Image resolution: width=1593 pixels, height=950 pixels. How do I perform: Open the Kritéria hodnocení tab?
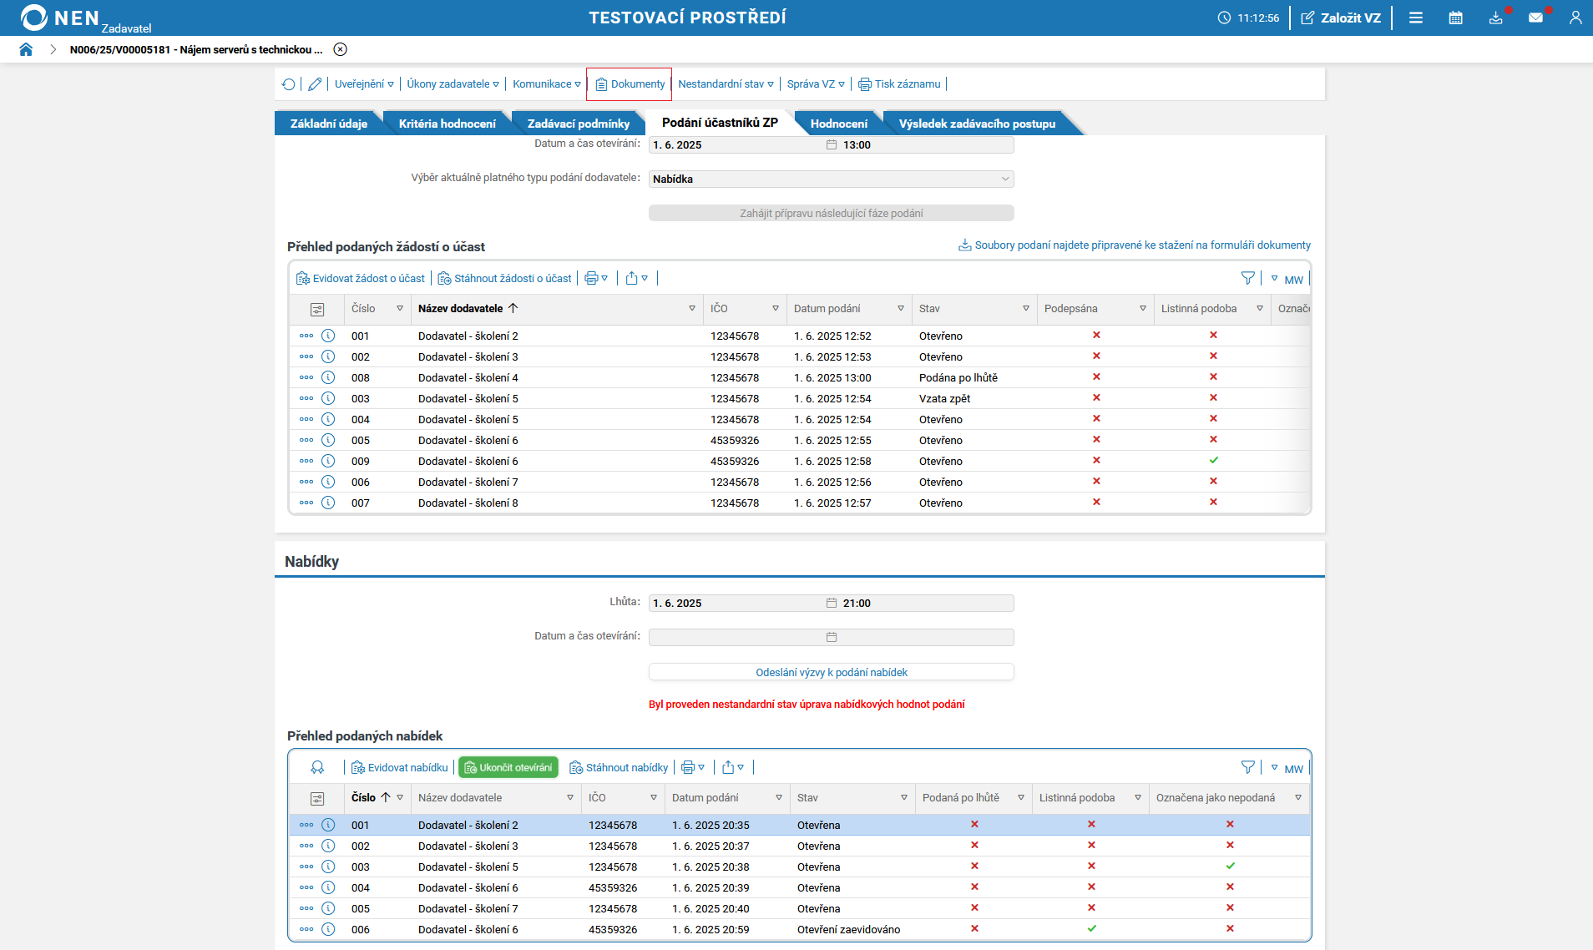click(x=447, y=124)
